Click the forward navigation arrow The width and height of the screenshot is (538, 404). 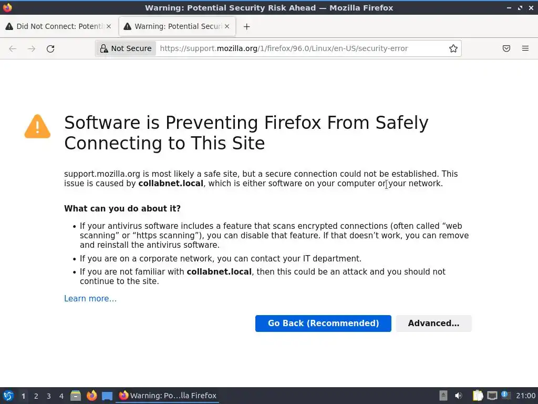32,48
